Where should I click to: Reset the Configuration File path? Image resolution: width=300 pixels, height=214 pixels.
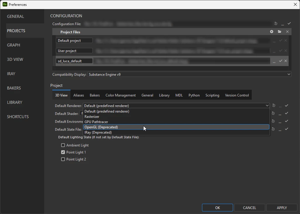tap(276, 23)
